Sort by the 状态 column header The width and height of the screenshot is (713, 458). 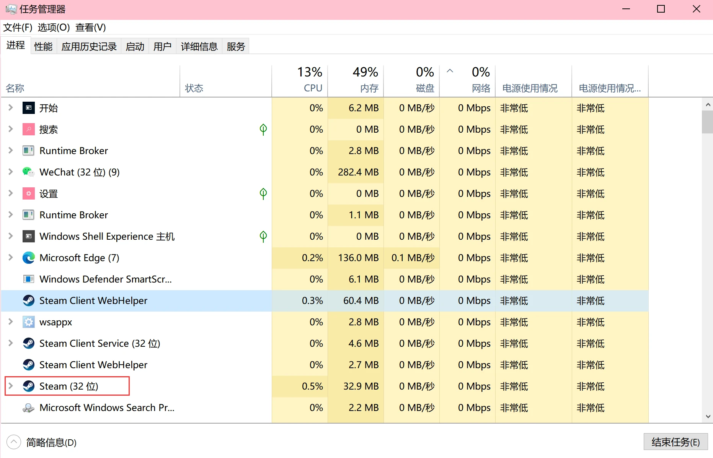coord(226,81)
